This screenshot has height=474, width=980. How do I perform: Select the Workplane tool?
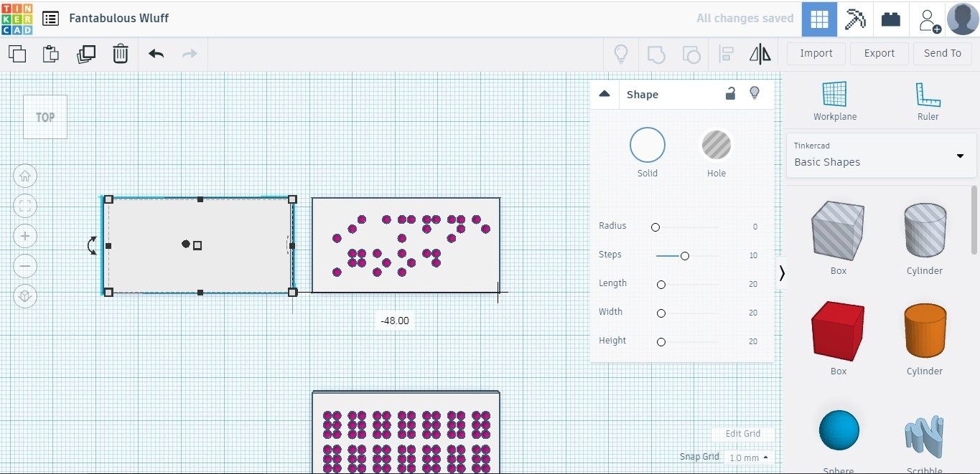tap(835, 96)
